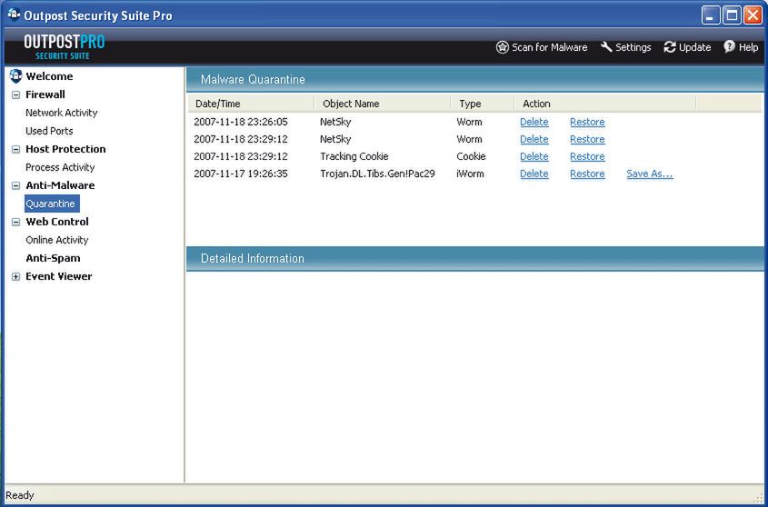The height and width of the screenshot is (507, 768).
Task: Click the Settings text label
Action: (633, 47)
